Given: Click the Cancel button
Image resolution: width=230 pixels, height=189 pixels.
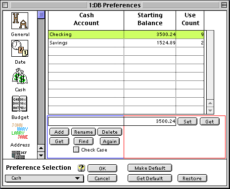Looking at the screenshot, I should tap(102, 178).
